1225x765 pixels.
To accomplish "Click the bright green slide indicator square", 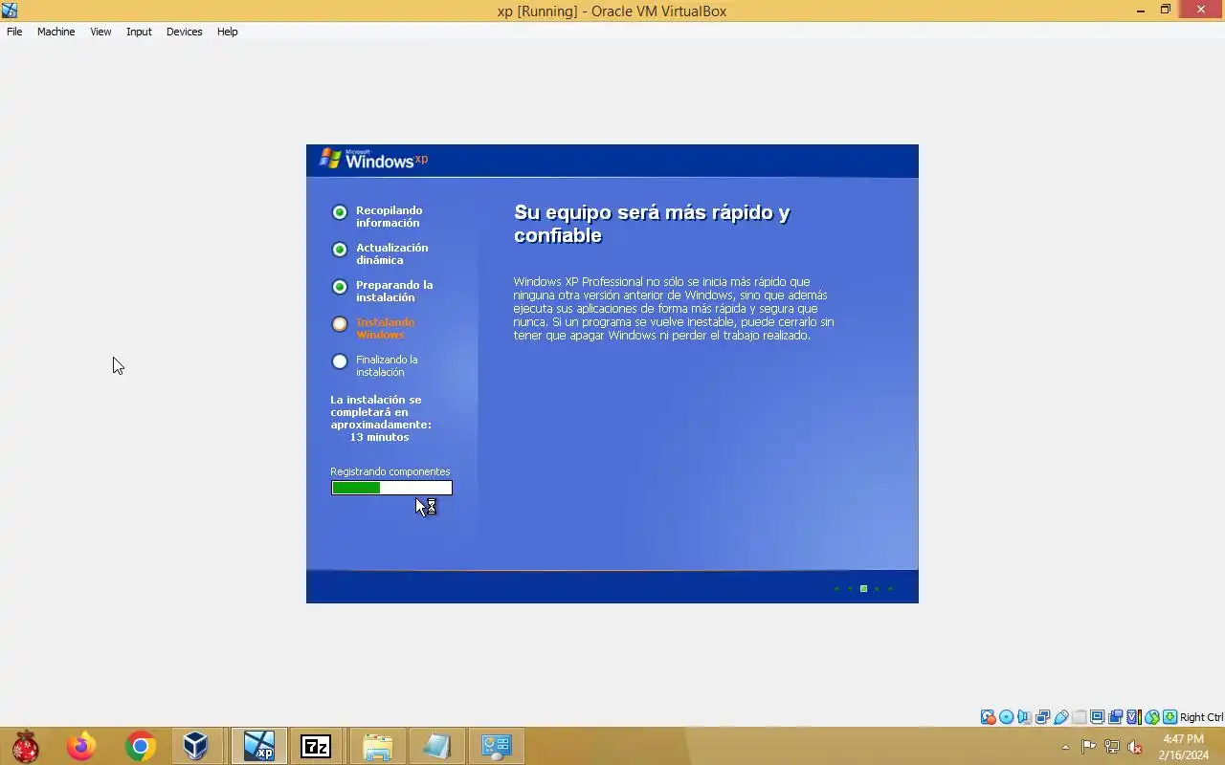I will click(x=863, y=588).
